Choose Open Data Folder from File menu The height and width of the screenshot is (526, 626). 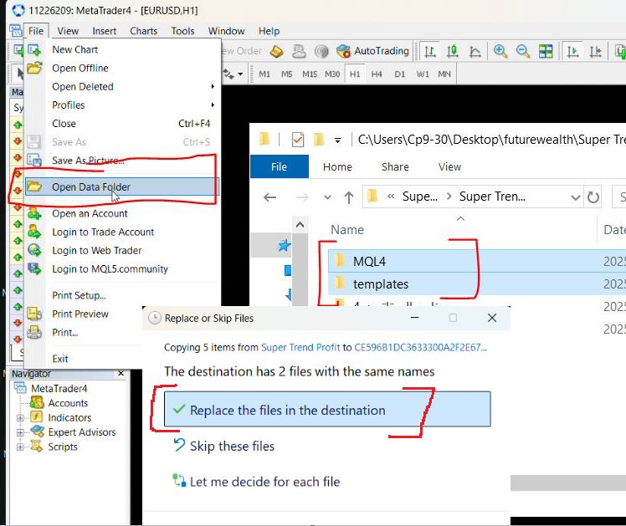(90, 187)
